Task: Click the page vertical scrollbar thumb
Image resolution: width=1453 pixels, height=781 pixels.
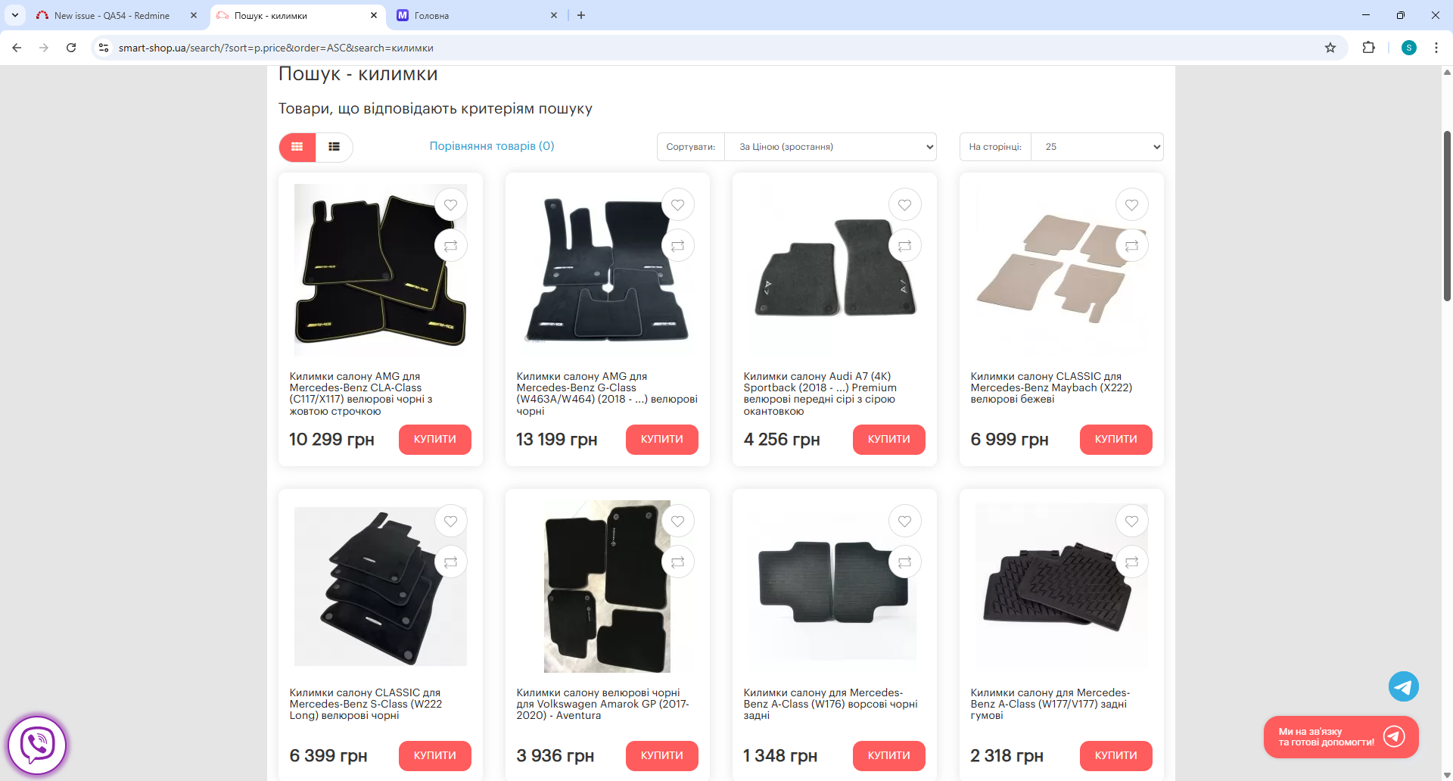Action: pos(1447,216)
